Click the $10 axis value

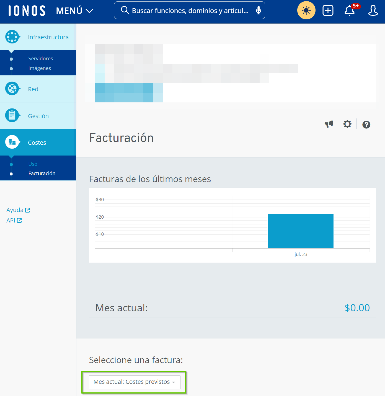100,234
